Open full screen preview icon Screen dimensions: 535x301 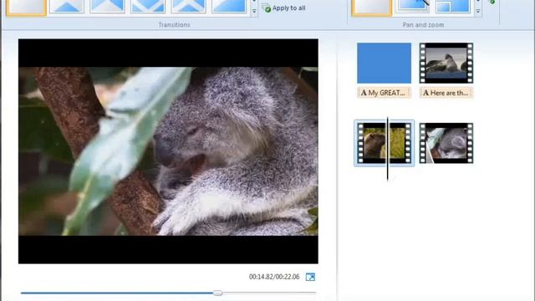coord(310,277)
